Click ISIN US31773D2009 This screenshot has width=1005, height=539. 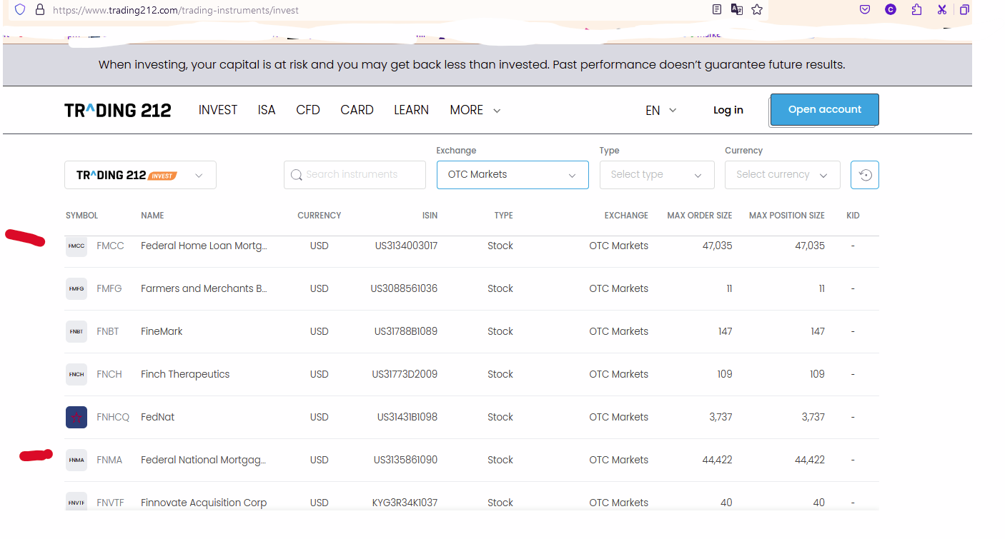point(405,374)
